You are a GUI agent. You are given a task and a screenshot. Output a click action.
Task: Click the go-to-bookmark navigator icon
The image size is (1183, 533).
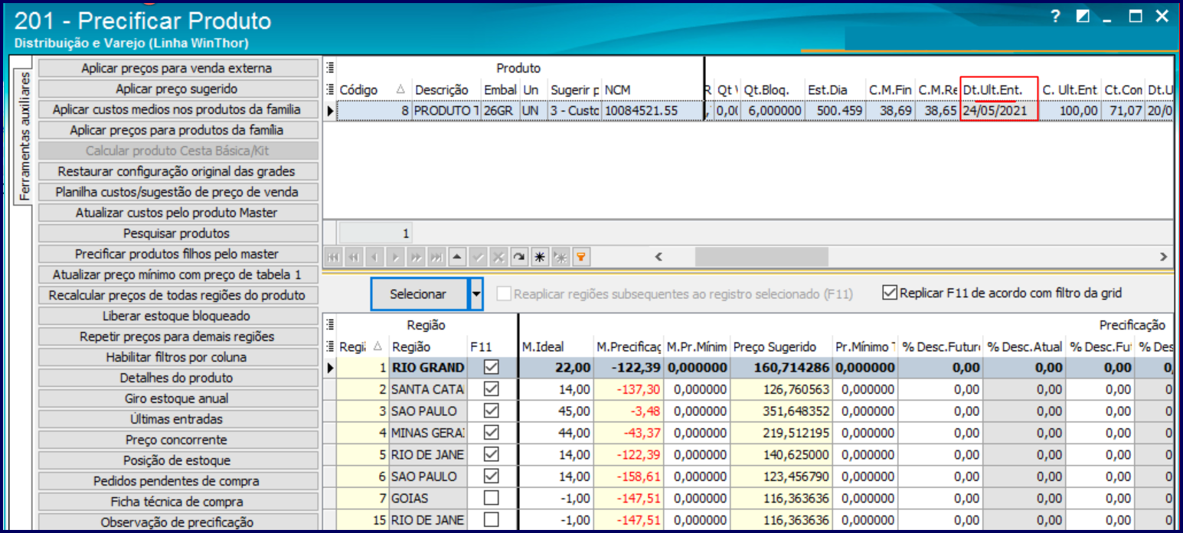[560, 257]
